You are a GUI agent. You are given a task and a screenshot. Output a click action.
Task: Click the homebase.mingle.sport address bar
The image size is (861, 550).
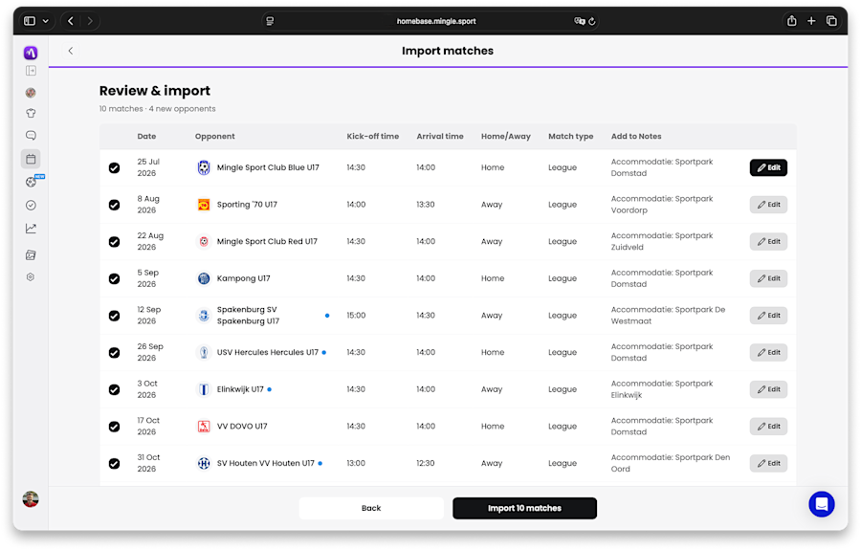click(x=436, y=21)
